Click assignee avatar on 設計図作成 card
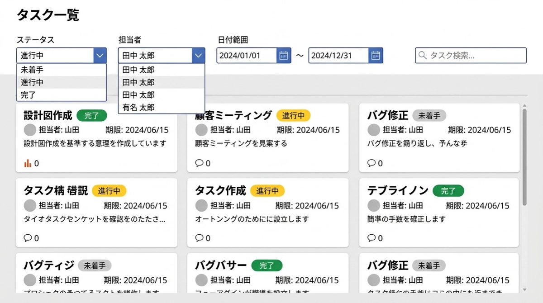 30,130
